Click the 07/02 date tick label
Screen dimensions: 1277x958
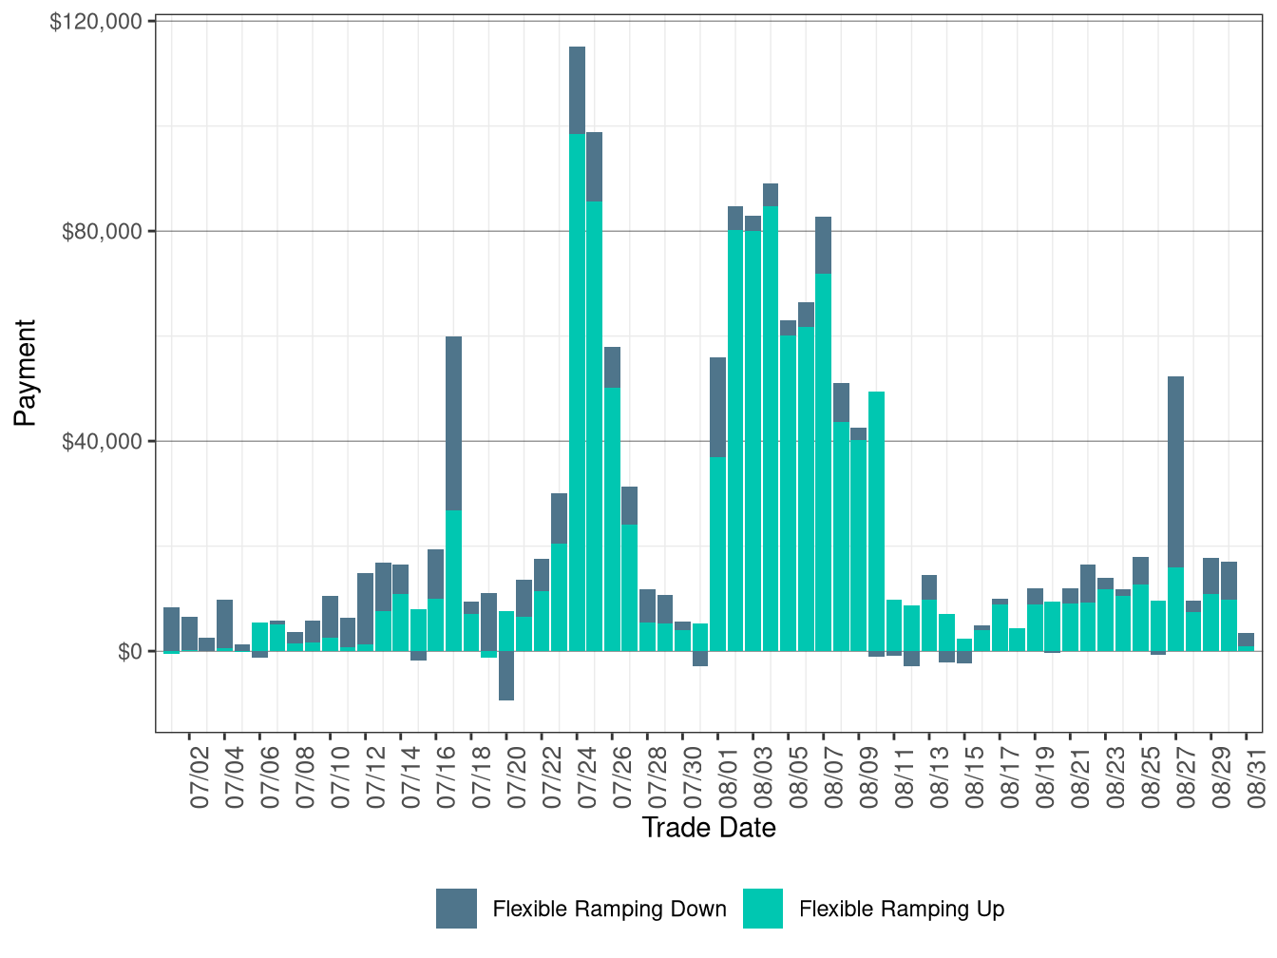click(200, 777)
